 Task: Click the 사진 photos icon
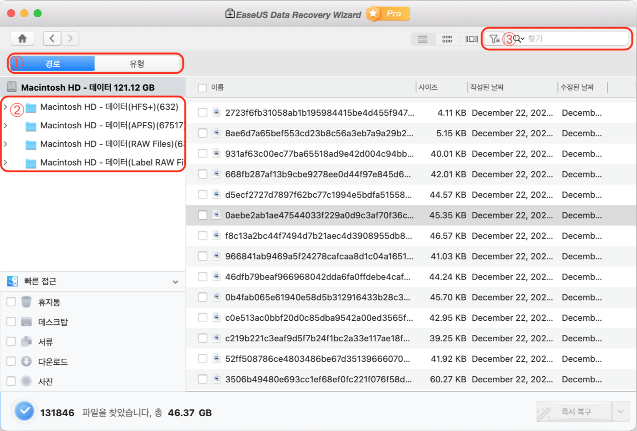coord(26,381)
